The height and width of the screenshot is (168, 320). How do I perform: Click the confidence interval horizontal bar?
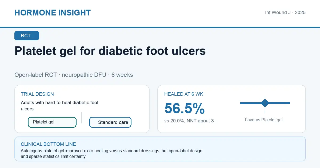click(x=265, y=103)
